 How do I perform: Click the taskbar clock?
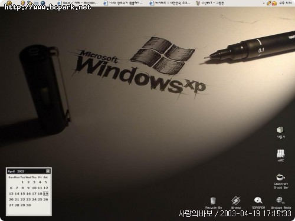(x=286, y=3)
